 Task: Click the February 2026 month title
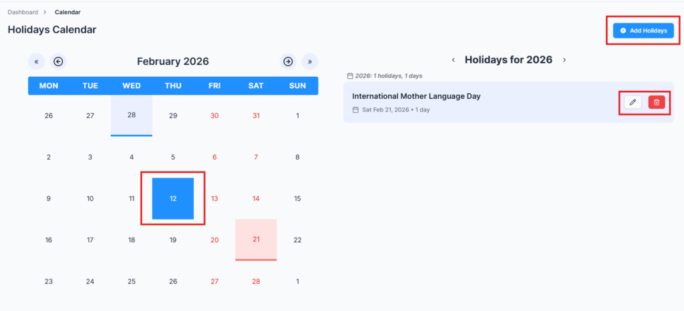click(173, 61)
